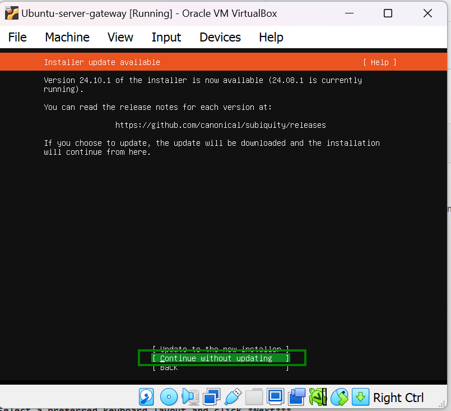Open the Devices menu

pyautogui.click(x=220, y=37)
